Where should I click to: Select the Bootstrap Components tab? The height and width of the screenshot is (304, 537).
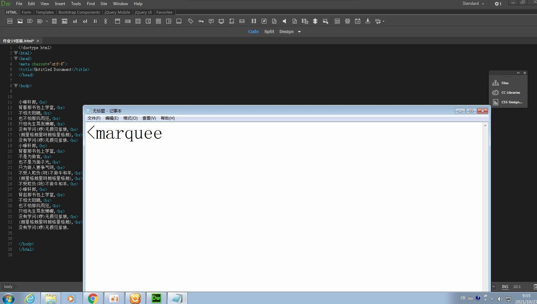[79, 12]
